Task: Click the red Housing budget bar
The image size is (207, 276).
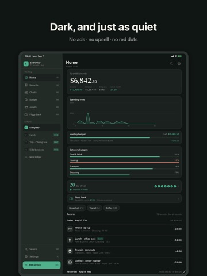Action: coord(124,163)
